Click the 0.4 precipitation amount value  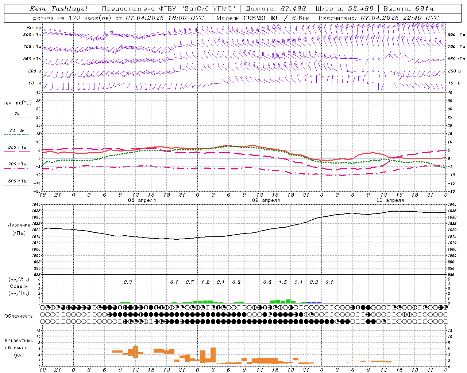coord(298,282)
